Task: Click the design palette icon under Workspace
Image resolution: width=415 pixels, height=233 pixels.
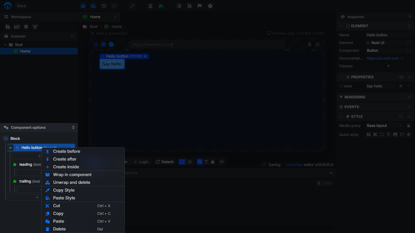Action: 8,27
